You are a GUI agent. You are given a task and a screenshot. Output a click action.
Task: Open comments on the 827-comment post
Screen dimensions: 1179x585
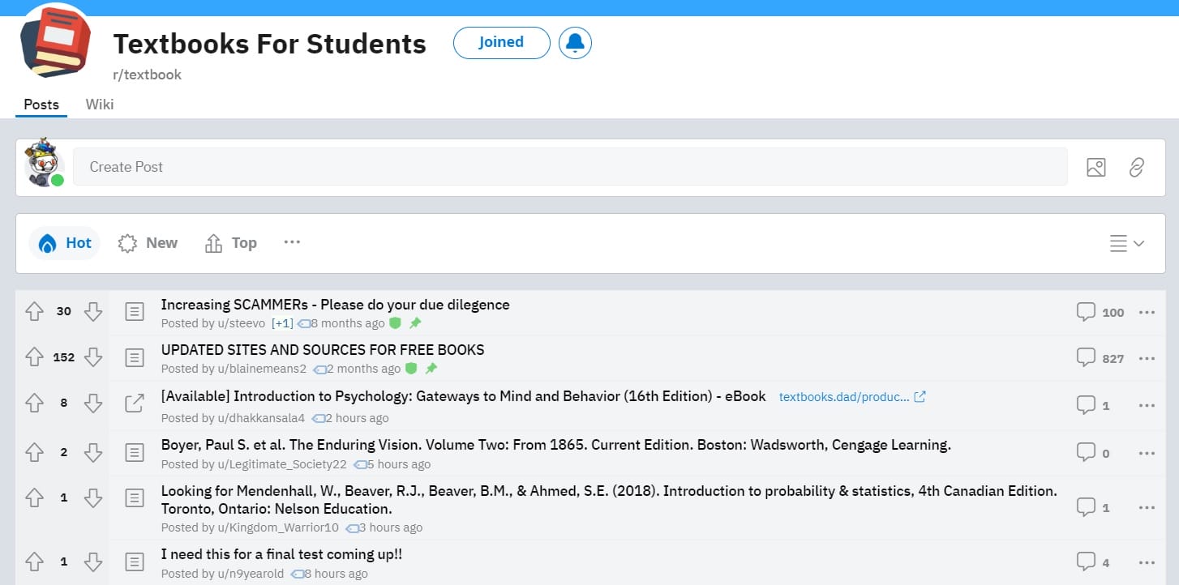point(1100,357)
